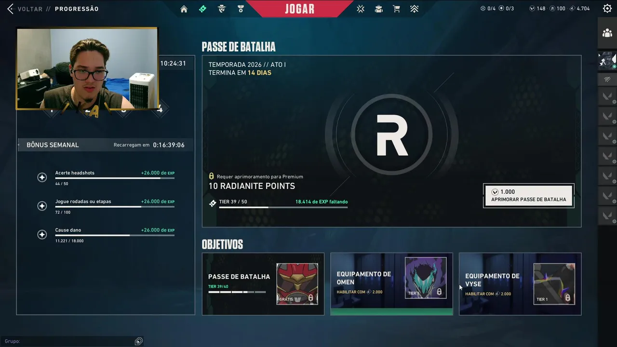The image size is (617, 347).
Task: Click APRIMORAR PASSE DE BATALHA button
Action: coord(529,196)
